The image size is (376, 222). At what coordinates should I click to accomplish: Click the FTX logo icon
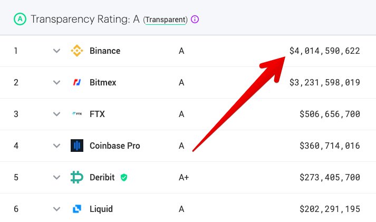click(x=77, y=114)
